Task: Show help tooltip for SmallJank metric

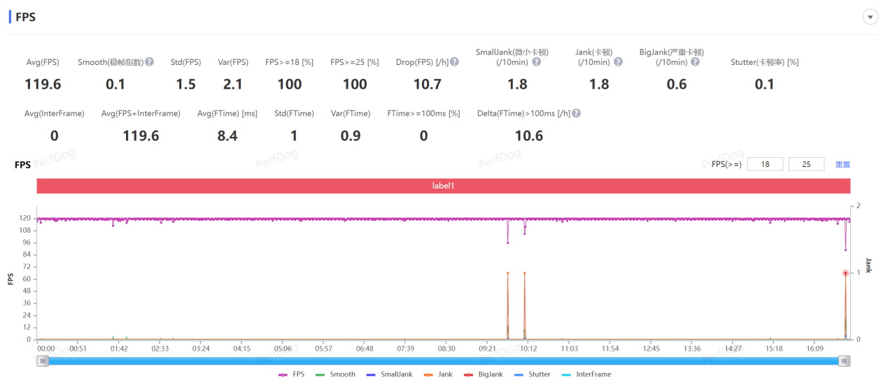Action: point(537,62)
